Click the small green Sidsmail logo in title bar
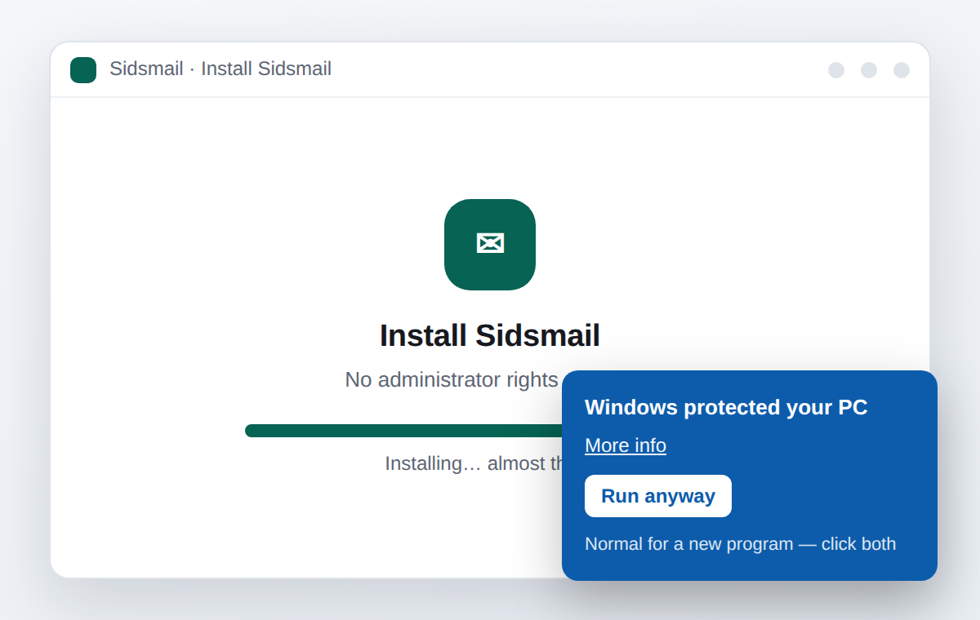Image resolution: width=980 pixels, height=620 pixels. click(83, 70)
